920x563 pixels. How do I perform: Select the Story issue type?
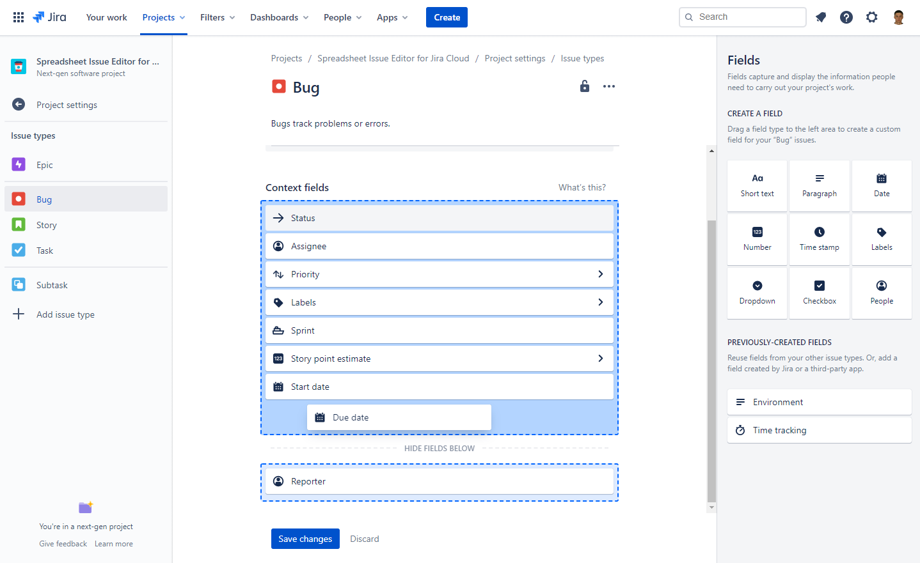coord(86,225)
